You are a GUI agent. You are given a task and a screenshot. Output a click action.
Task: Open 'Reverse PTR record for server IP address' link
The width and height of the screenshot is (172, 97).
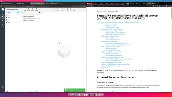pyautogui.click(x=113, y=29)
